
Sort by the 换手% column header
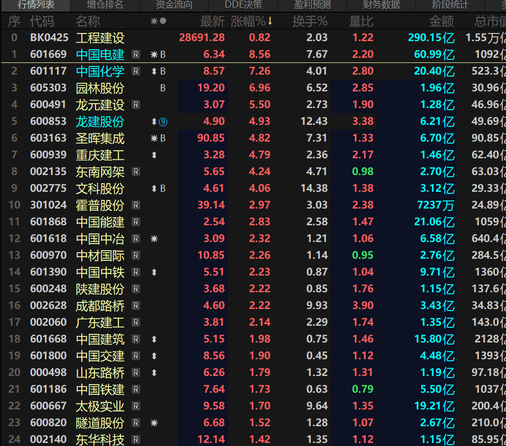click(x=310, y=21)
